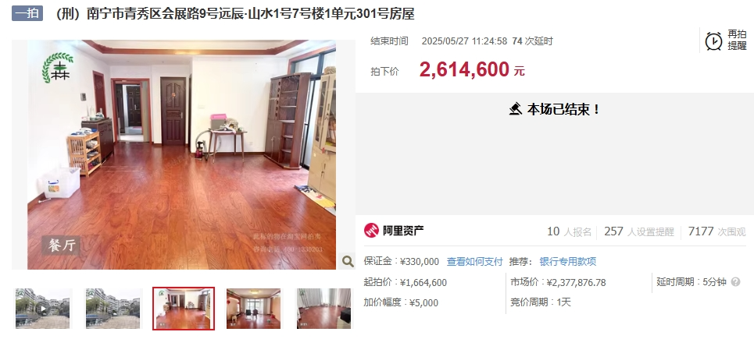Click the 74 次延时 delay count
Screen dimensions: 754x339
533,41
